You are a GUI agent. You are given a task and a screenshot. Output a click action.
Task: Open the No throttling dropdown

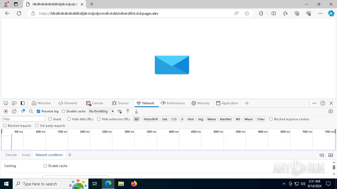click(101, 111)
